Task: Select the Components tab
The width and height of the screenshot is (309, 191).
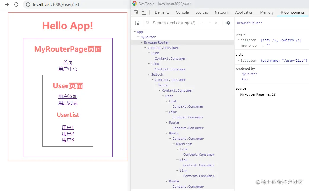Action: [x=292, y=12]
